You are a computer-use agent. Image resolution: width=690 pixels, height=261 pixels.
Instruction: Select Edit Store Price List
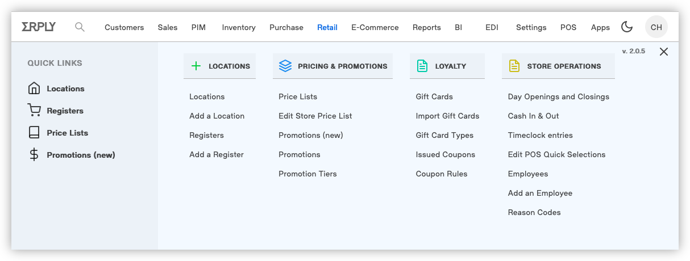click(x=315, y=116)
